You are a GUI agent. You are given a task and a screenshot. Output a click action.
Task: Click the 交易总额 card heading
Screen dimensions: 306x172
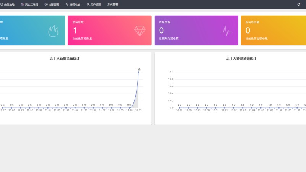pos(164,22)
